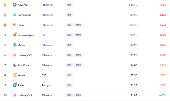
Task: Click the Aave V2 logo icon
Action: click(x=15, y=5)
